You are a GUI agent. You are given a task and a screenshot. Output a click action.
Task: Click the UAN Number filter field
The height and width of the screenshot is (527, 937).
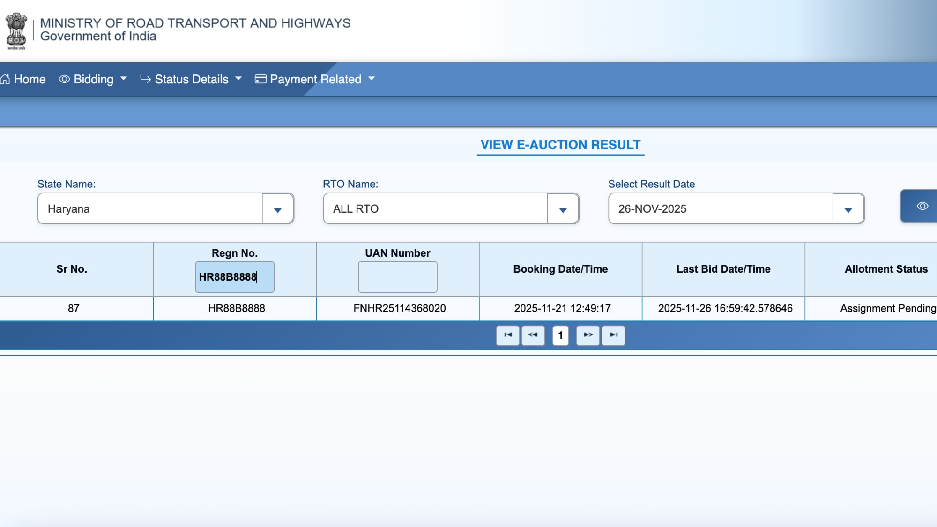coord(397,276)
